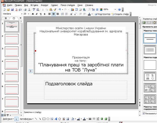Paste from clipboard
The width and height of the screenshot is (157, 123).
[51, 9]
